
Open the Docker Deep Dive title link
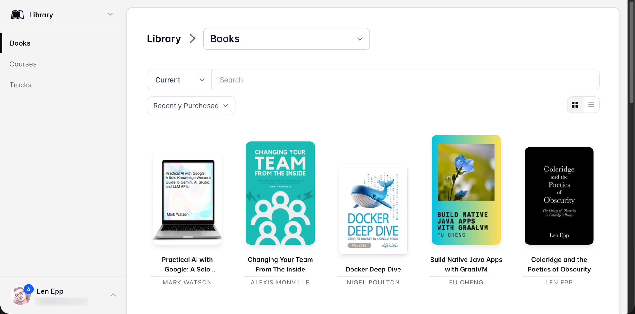click(373, 269)
